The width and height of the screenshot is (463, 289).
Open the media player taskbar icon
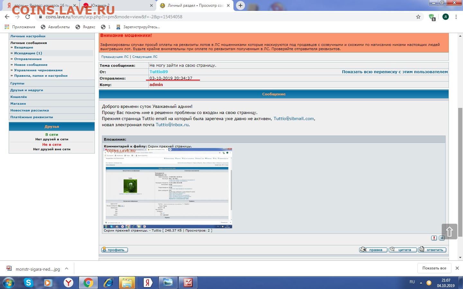(48, 283)
